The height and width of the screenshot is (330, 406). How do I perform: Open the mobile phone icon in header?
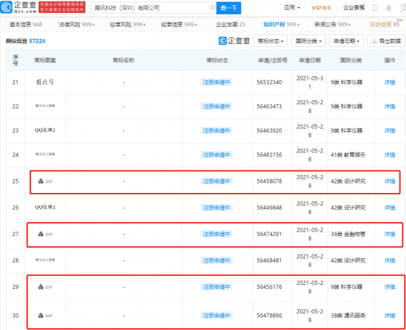pos(375,8)
